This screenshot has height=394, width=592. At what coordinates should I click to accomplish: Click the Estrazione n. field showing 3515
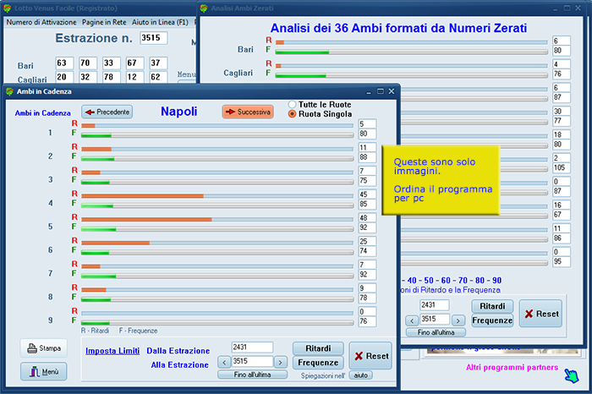[154, 38]
